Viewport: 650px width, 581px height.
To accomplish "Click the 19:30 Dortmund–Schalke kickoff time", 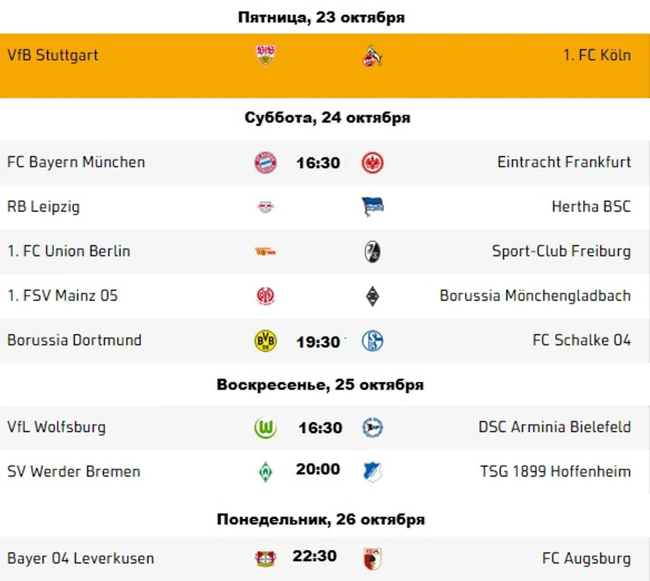I will click(318, 342).
